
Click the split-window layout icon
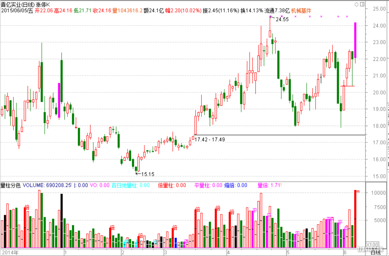click(362, 4)
